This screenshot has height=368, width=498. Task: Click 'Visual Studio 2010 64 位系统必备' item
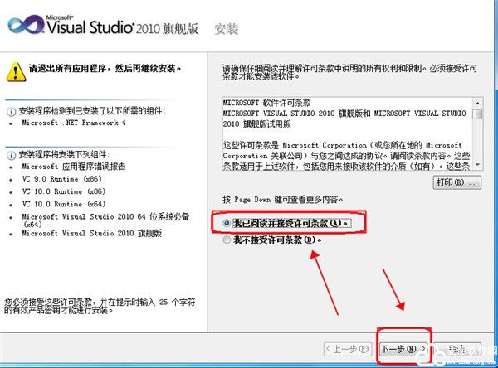(x=105, y=220)
